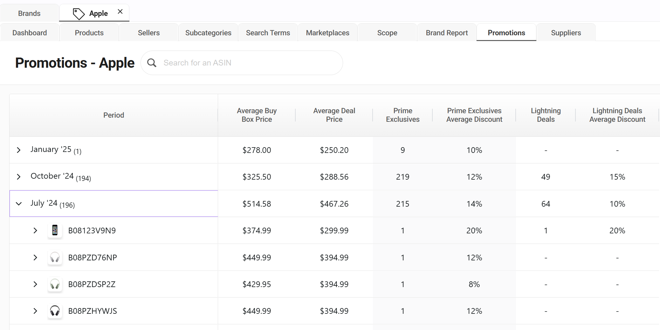Switch to the Brands tab
The image size is (660, 330).
coord(29,13)
